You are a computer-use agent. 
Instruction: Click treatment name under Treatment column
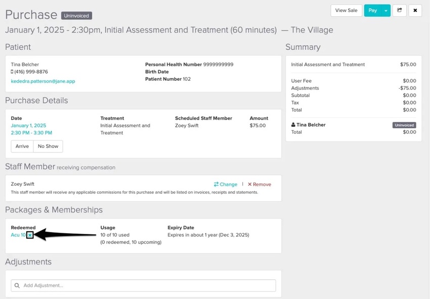125,129
